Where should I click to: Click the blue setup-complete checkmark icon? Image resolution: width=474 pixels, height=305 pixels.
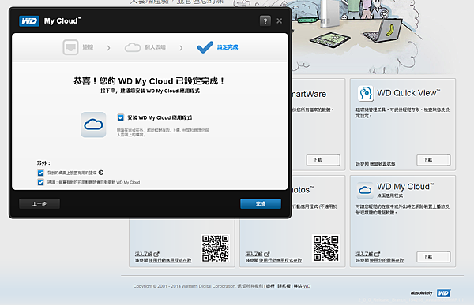point(205,47)
